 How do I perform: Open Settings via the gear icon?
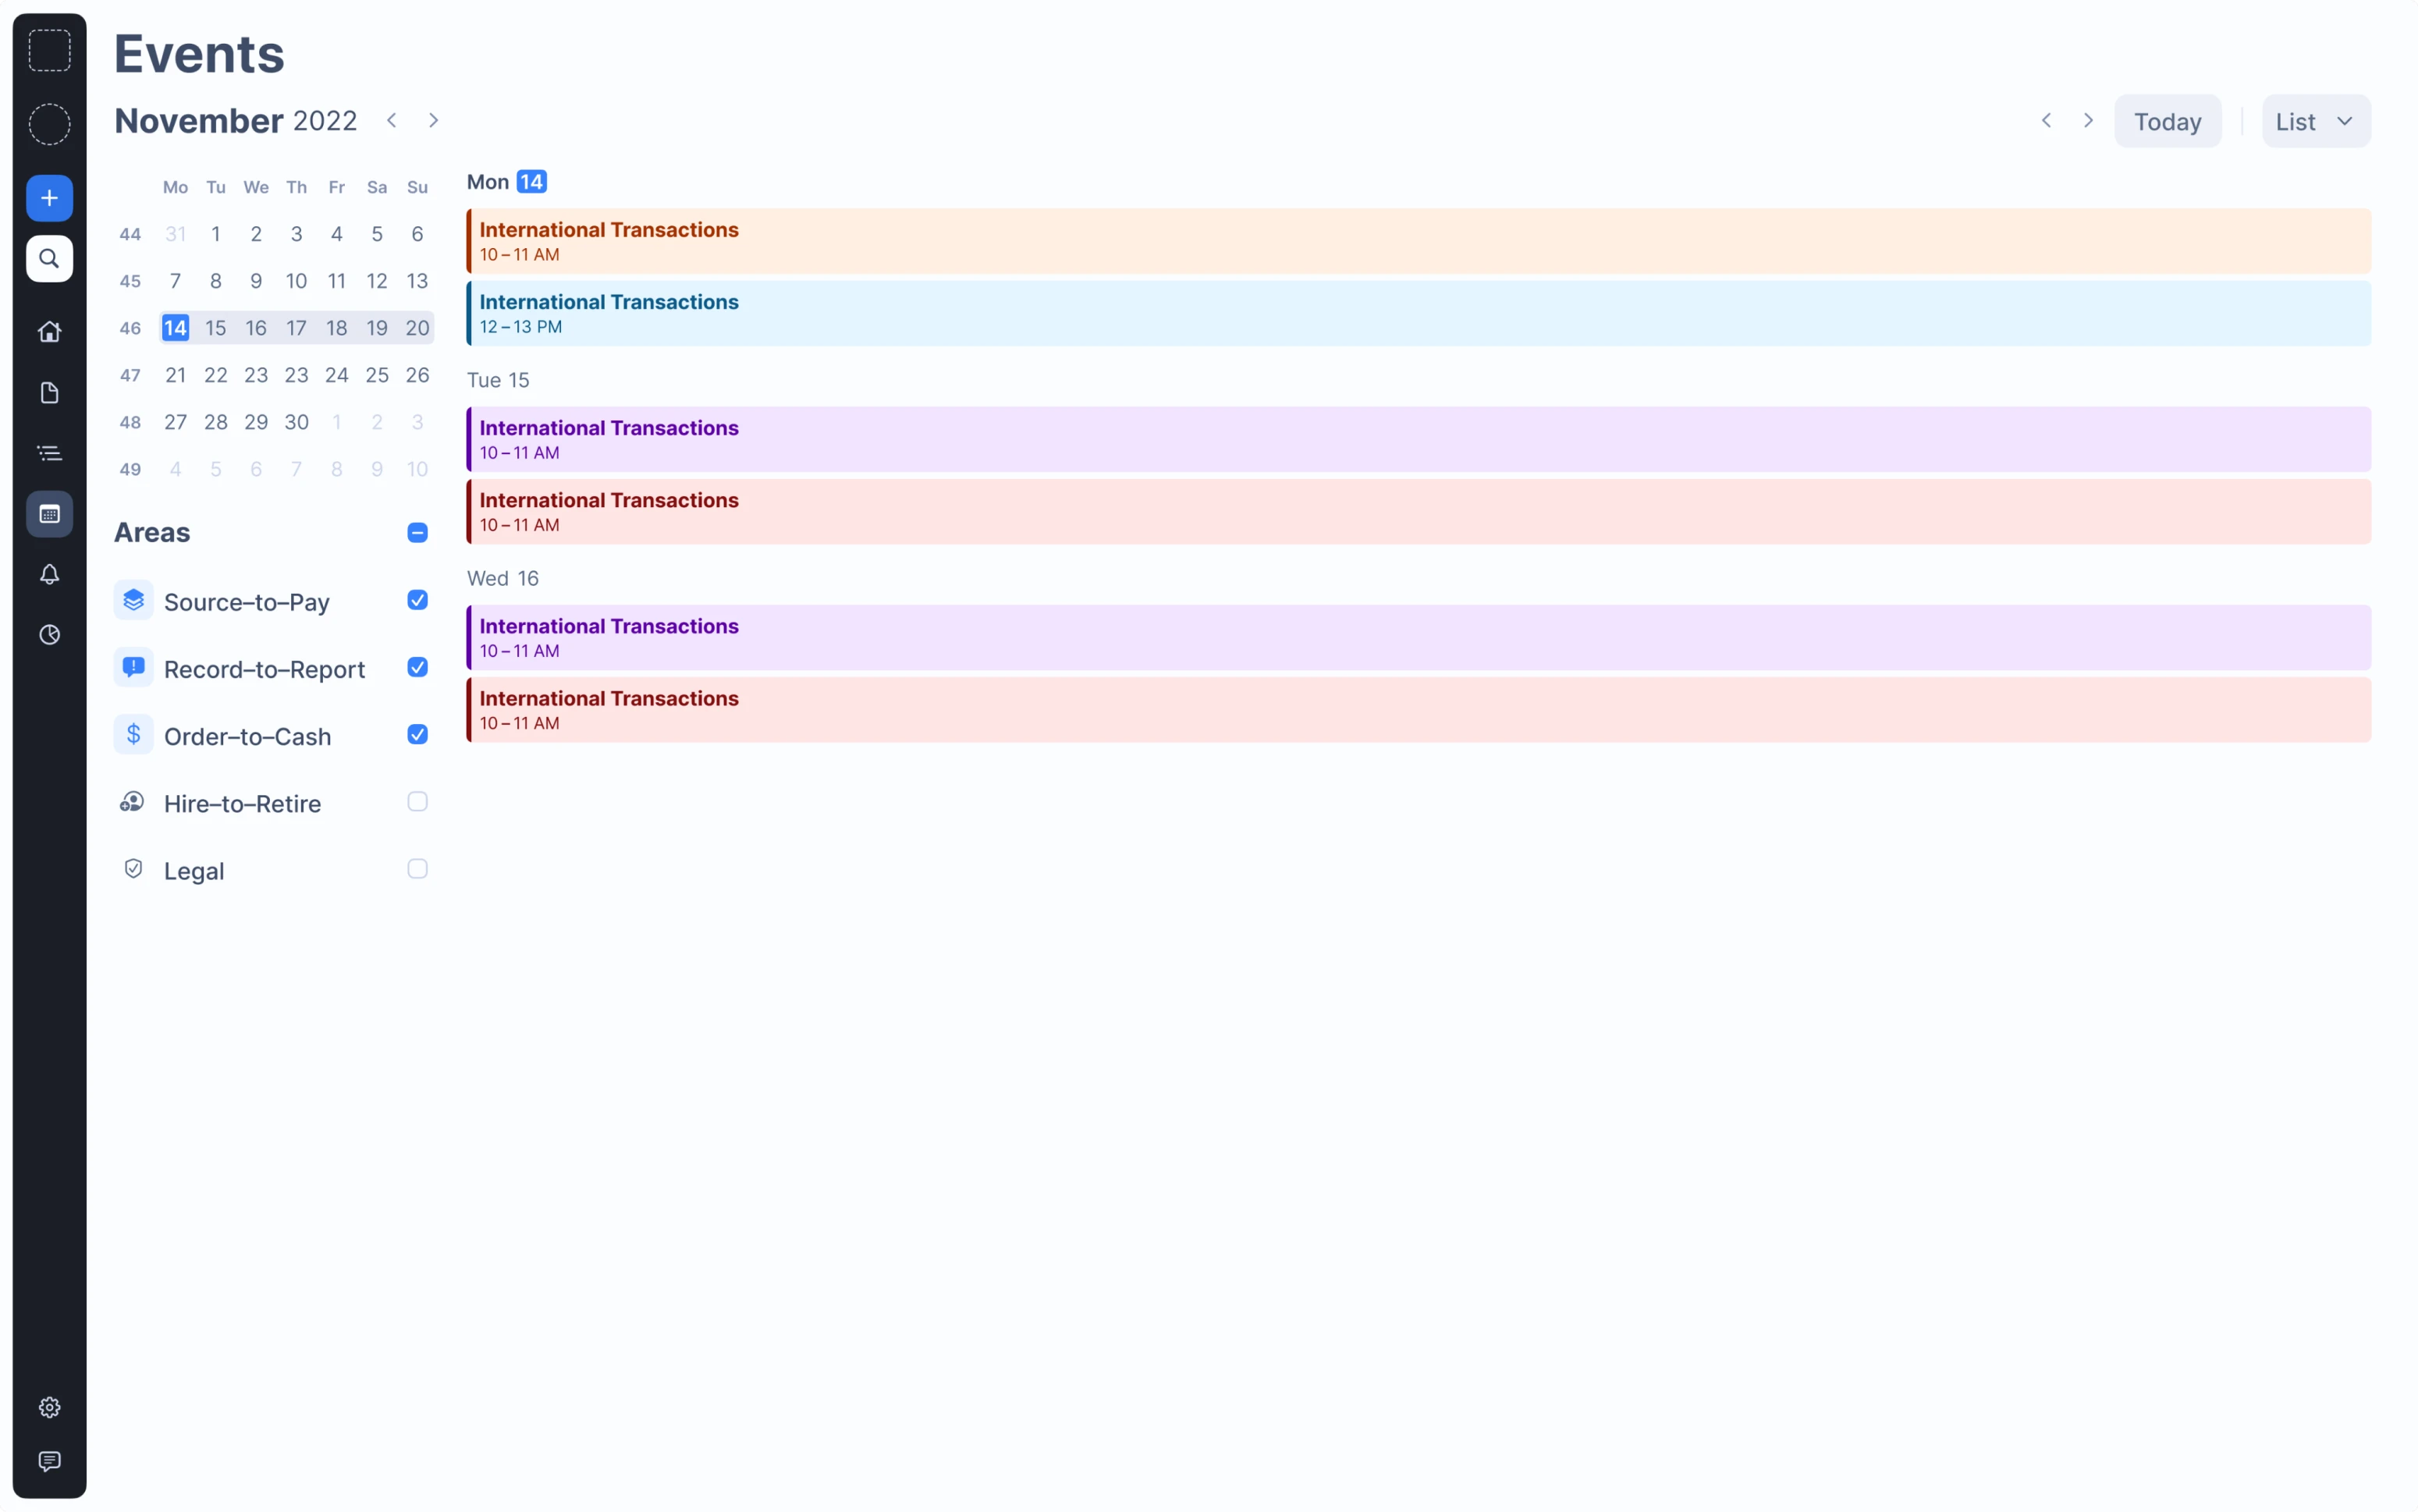[x=49, y=1406]
